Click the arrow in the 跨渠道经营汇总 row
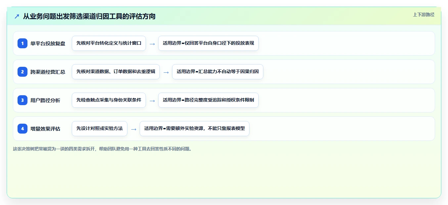Viewport: 448px width, 205px height. (166, 72)
